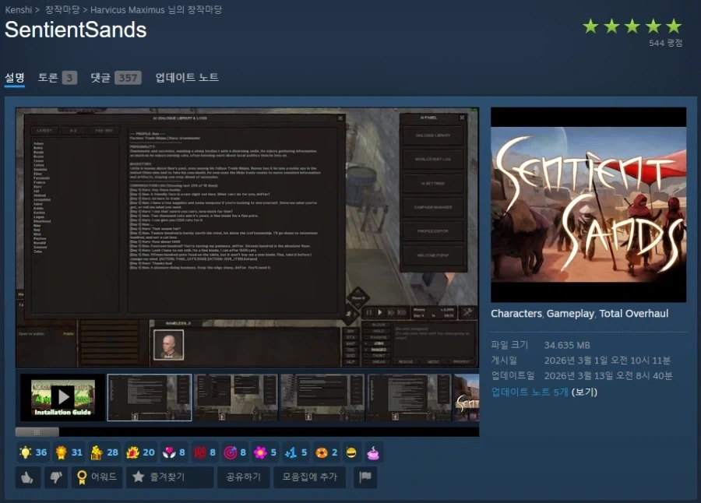
Task: Give an award via 어워드 button
Action: click(97, 477)
